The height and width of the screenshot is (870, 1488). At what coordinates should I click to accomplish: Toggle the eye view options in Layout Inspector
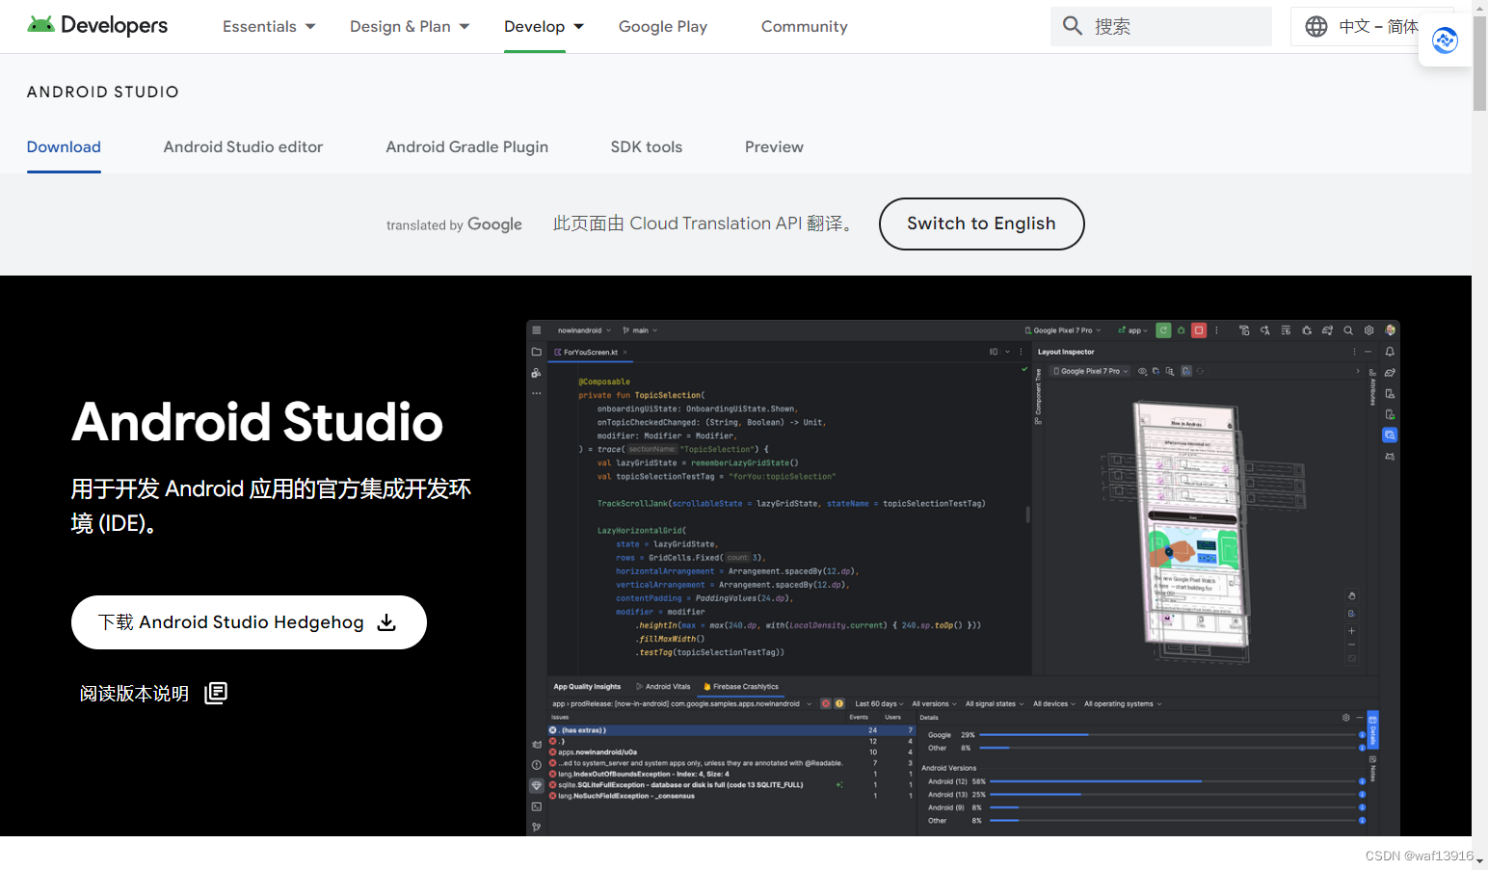pyautogui.click(x=1142, y=371)
